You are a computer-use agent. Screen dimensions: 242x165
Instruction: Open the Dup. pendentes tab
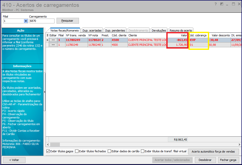(115, 31)
